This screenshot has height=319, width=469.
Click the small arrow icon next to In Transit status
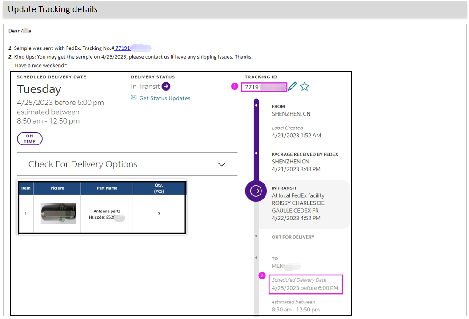tap(166, 86)
